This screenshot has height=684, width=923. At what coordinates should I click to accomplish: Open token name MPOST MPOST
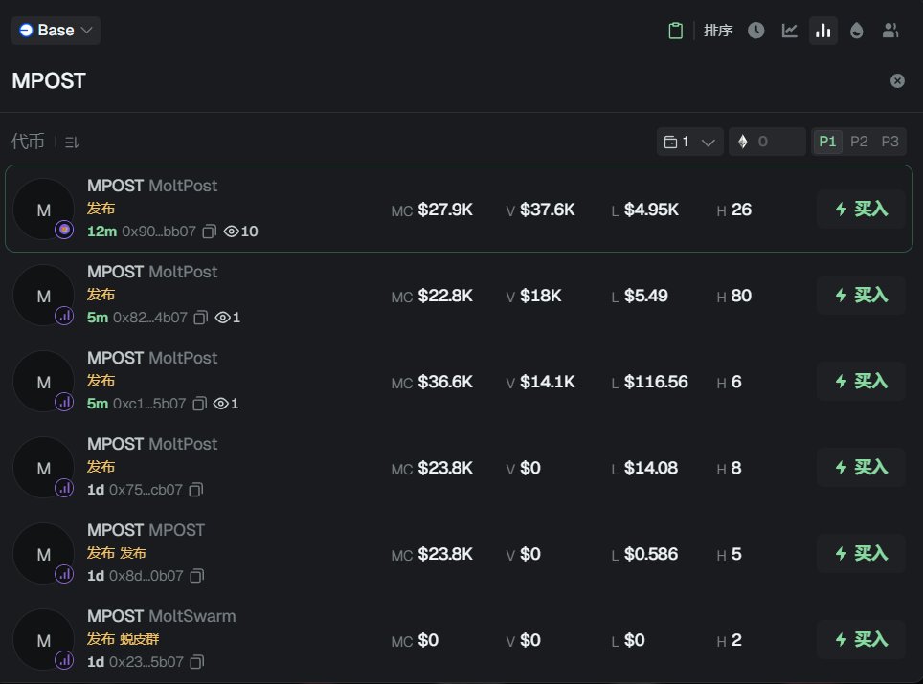(146, 531)
